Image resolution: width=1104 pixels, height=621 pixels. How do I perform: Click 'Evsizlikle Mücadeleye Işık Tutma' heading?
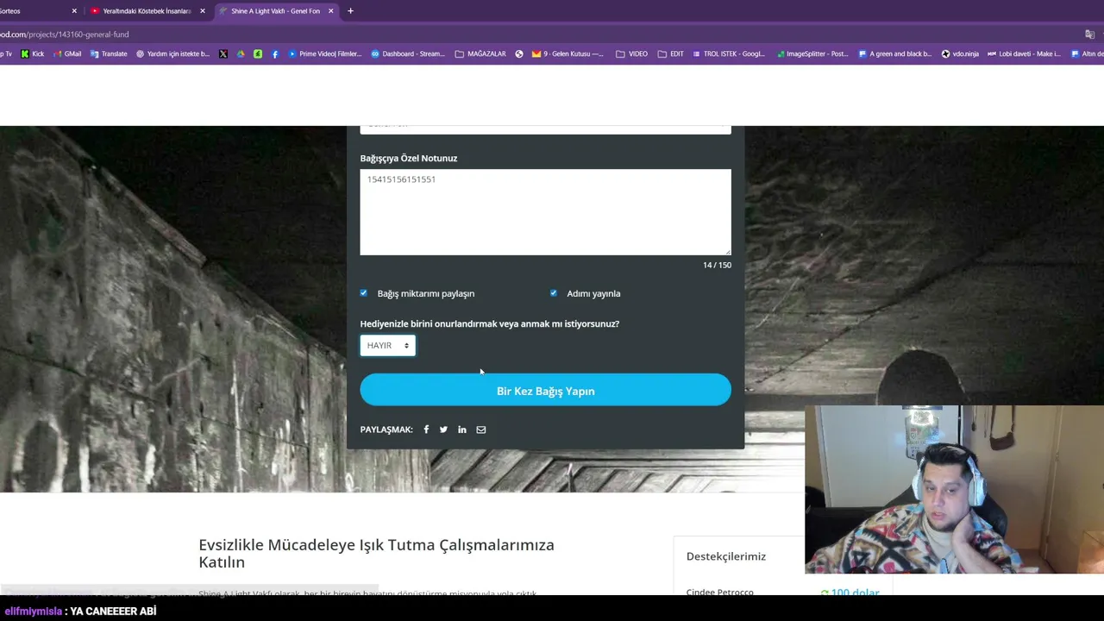(377, 553)
